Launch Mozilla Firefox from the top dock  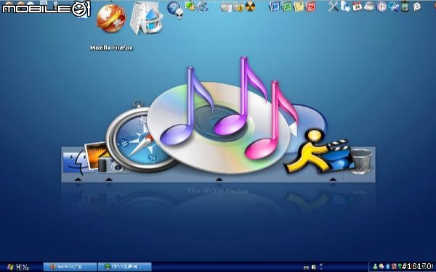pyautogui.click(x=111, y=18)
